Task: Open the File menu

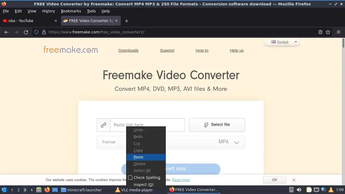Action: click(6, 11)
